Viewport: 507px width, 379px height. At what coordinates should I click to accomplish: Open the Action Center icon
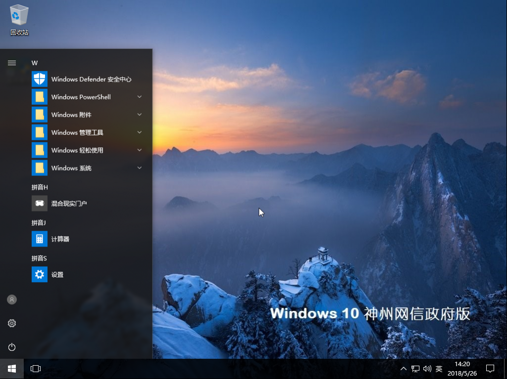490,369
